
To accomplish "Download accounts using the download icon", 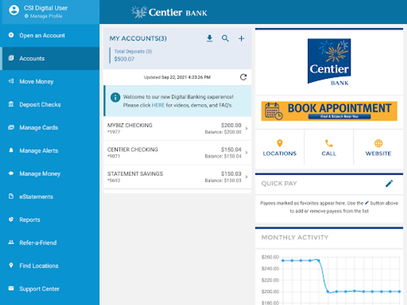I will [210, 38].
